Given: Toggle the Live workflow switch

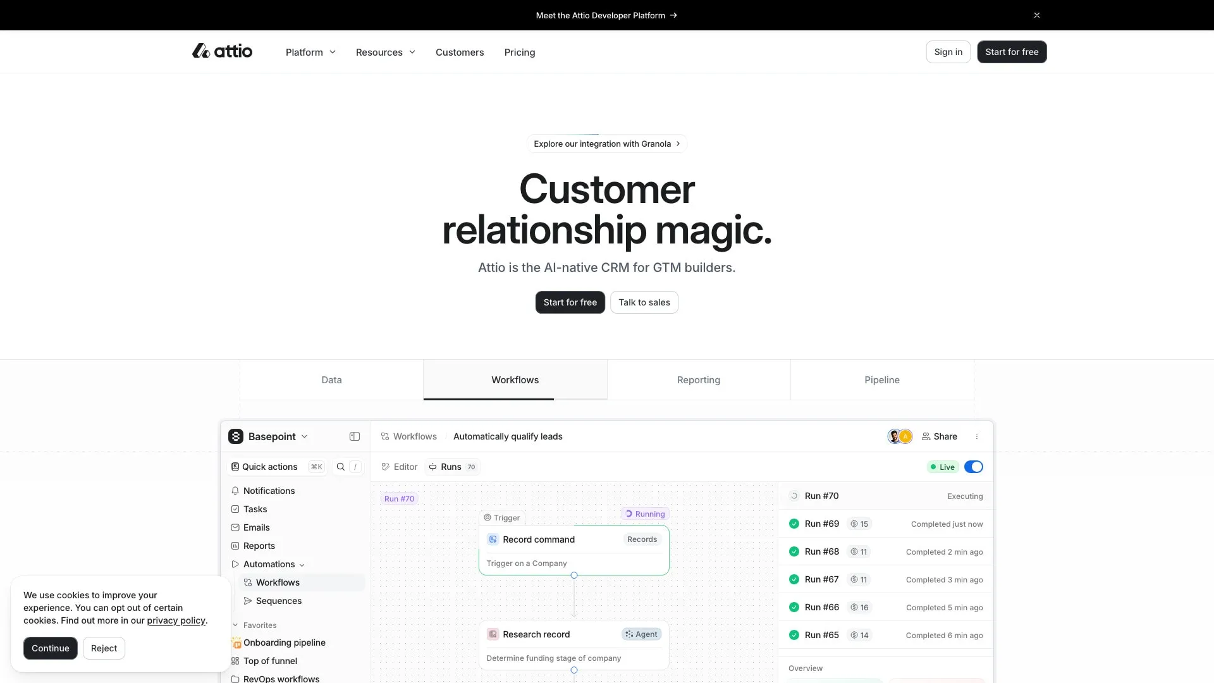Looking at the screenshot, I should point(974,467).
